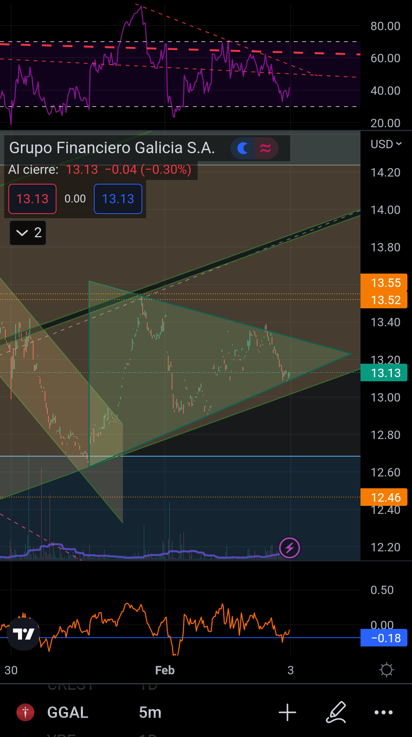
Task: Tap the red GGAL symbol logo icon
Action: (25, 713)
